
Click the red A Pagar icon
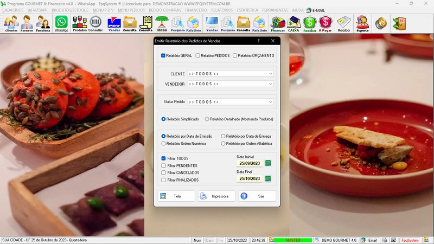325,24
